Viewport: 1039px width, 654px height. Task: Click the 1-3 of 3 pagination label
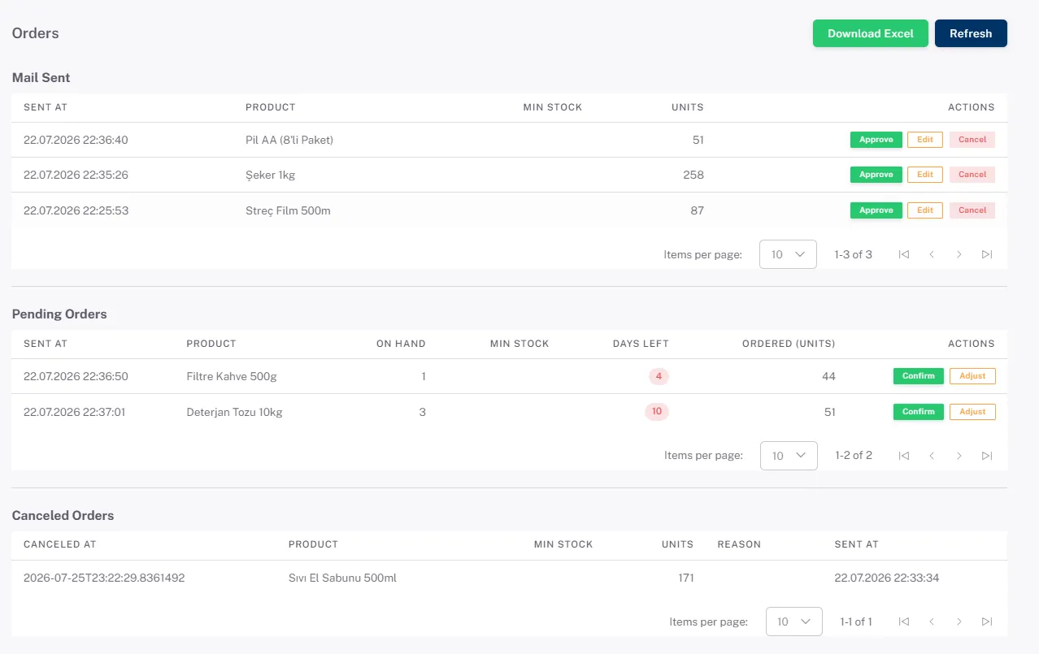[853, 254]
